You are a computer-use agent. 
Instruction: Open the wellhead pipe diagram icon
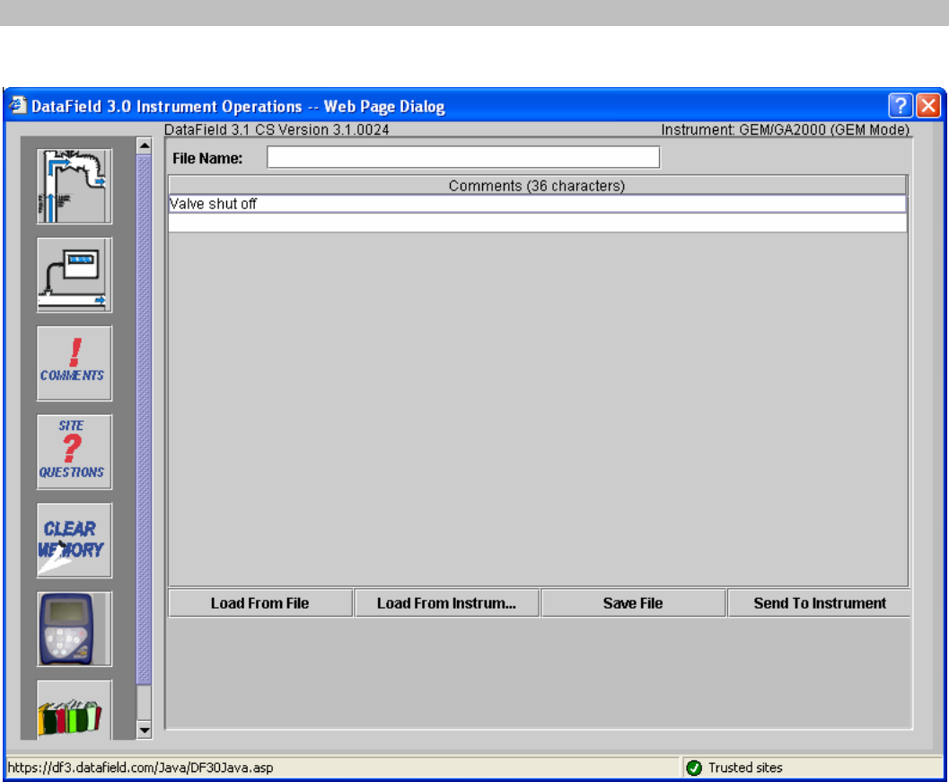(x=74, y=187)
